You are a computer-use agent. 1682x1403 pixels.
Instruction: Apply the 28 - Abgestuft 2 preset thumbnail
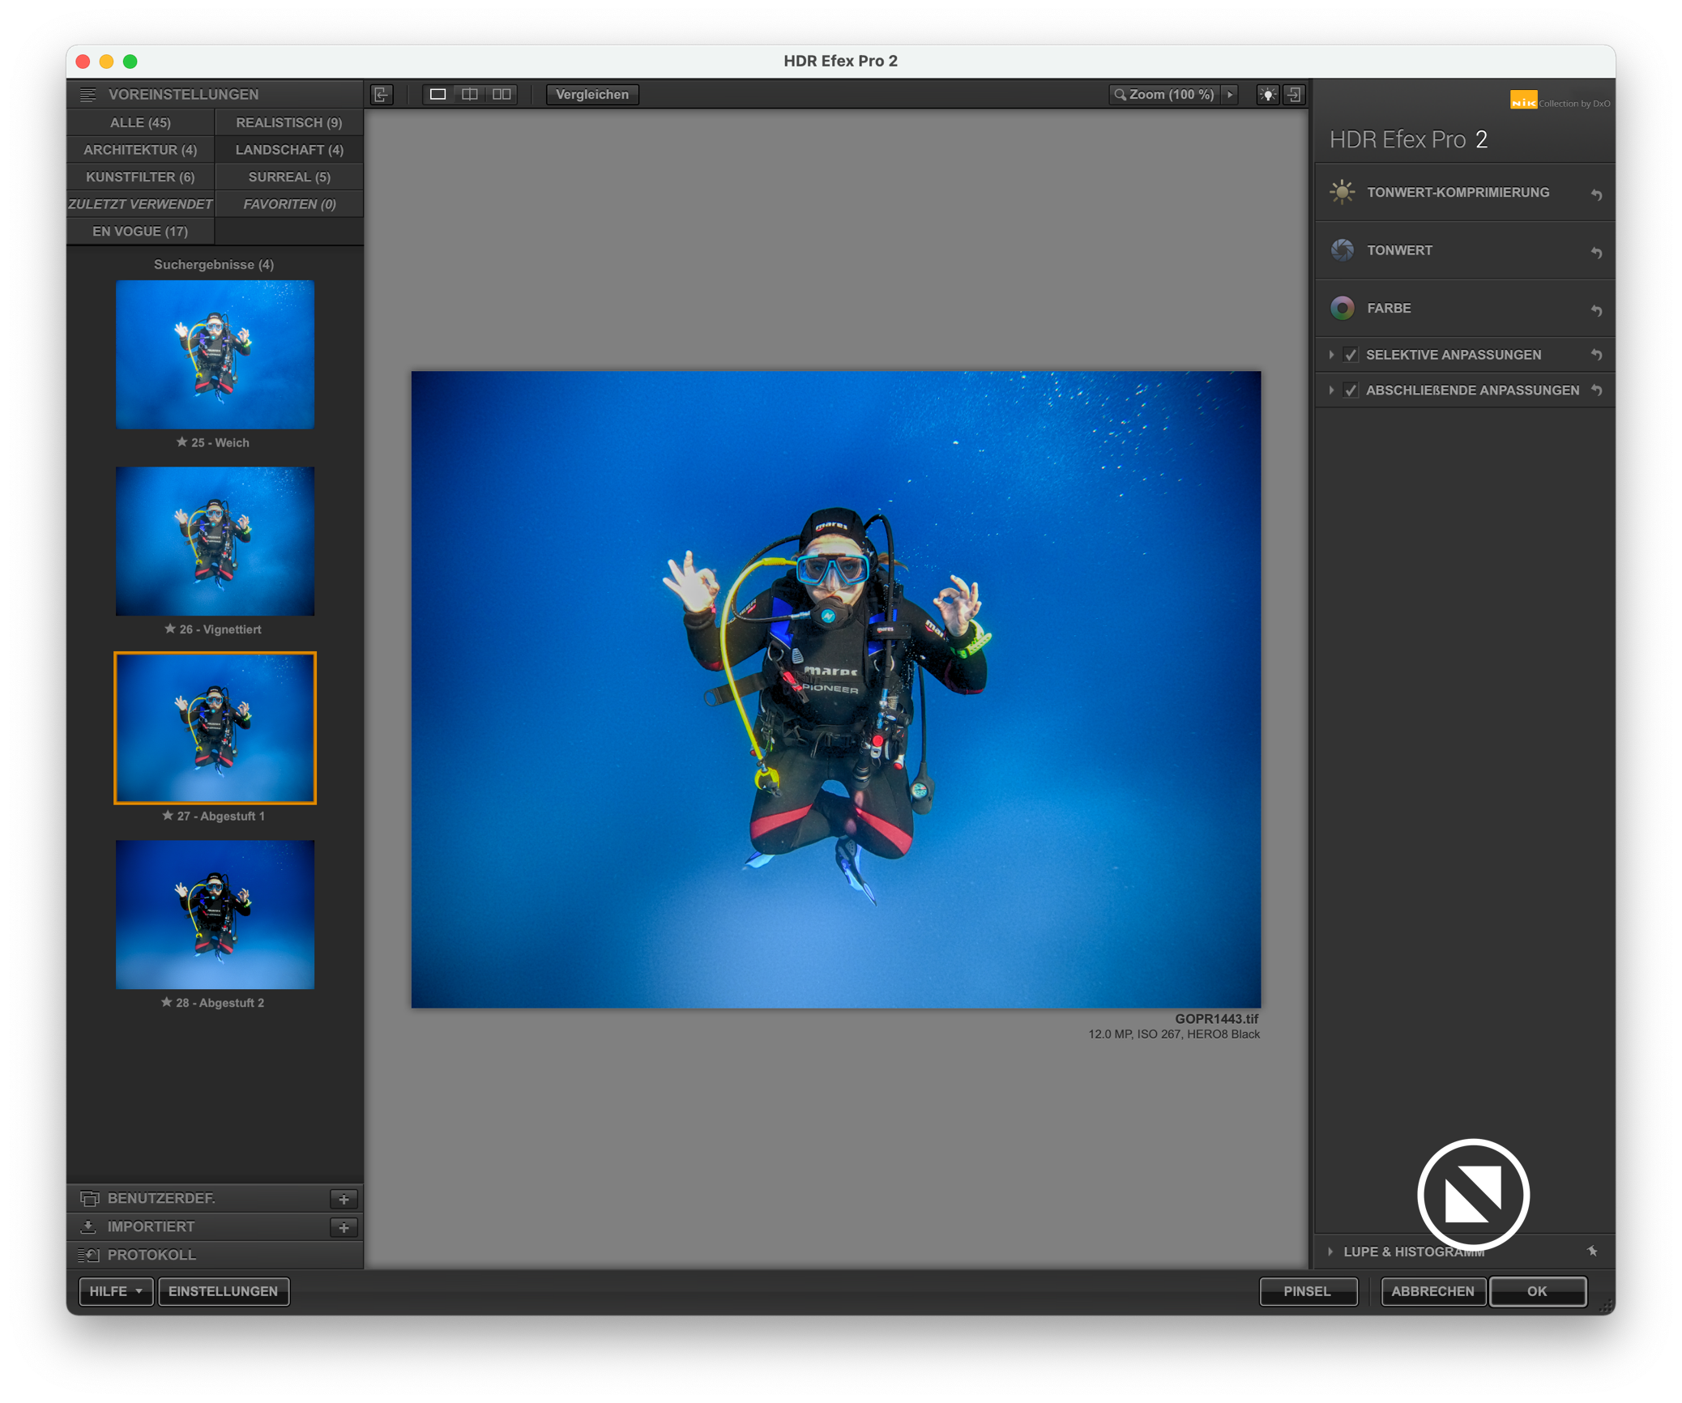215,915
